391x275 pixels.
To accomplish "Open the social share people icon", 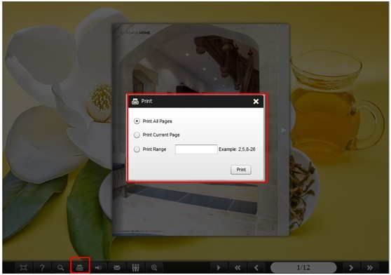I will (135, 267).
